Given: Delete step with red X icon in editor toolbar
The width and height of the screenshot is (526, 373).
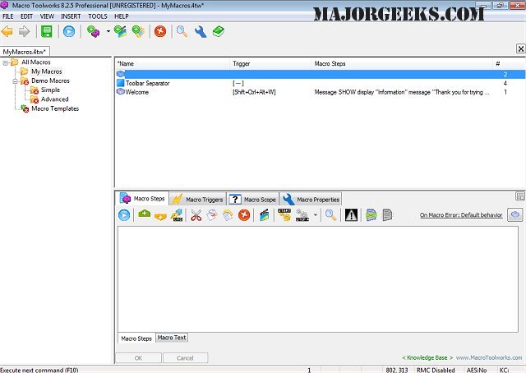Looking at the screenshot, I should pos(244,215).
